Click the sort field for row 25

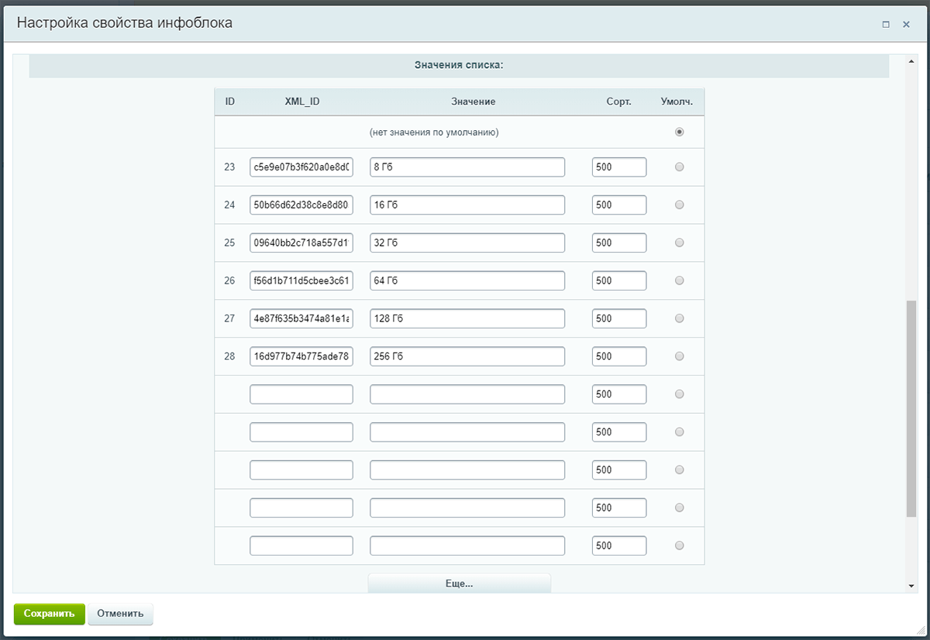[x=618, y=243]
